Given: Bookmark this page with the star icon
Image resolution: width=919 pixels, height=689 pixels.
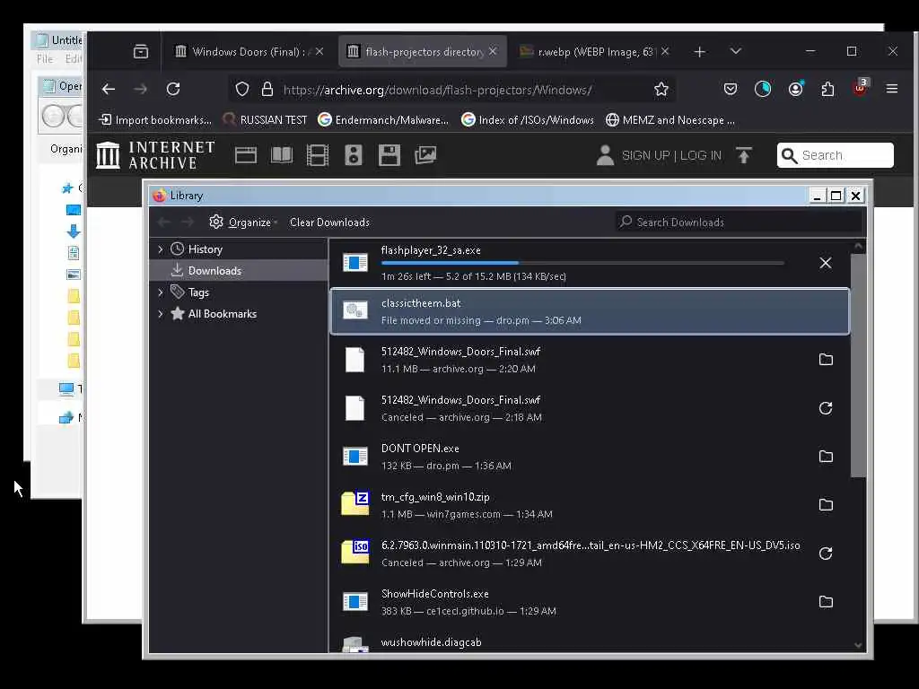Looking at the screenshot, I should 661,89.
